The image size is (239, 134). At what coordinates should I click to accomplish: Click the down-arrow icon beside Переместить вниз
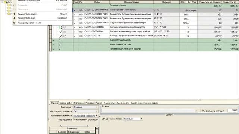pyautogui.click(x=14, y=18)
